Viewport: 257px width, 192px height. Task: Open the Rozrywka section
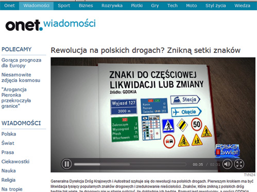(112, 6)
